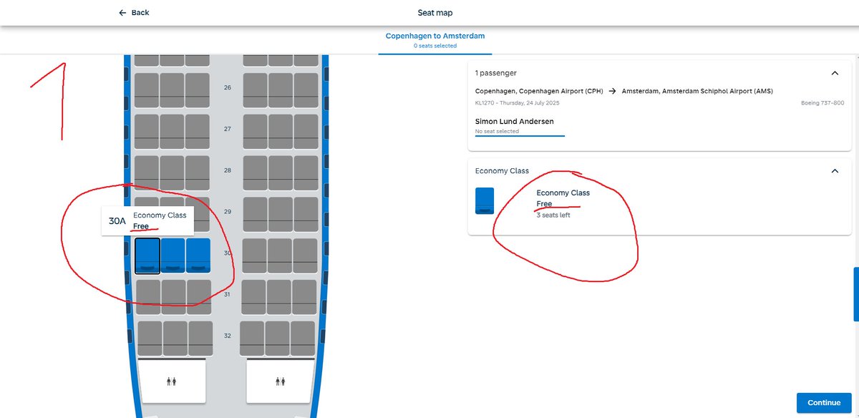Viewport: 859px width, 418px height.
Task: Choose the blue aisle seat 30C
Action: [x=198, y=256]
